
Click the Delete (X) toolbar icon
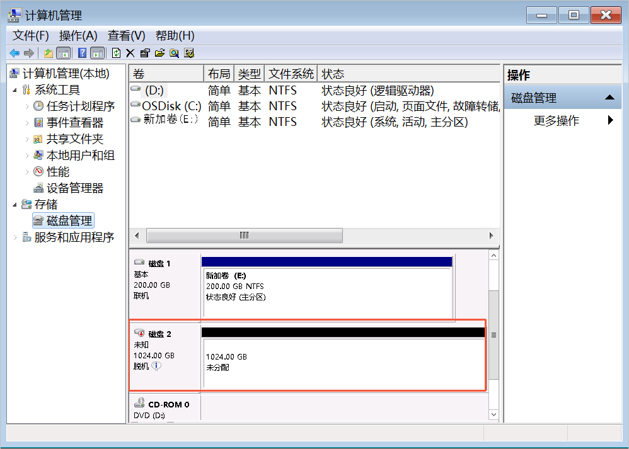[x=130, y=53]
